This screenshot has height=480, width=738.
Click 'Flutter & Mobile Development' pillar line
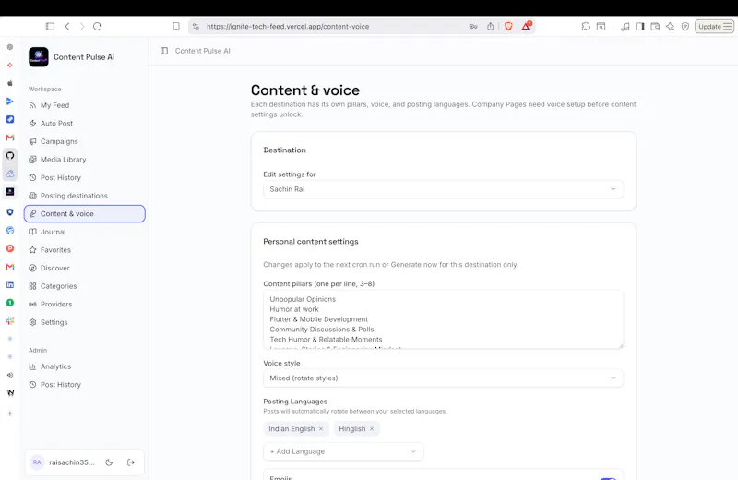pyautogui.click(x=318, y=319)
